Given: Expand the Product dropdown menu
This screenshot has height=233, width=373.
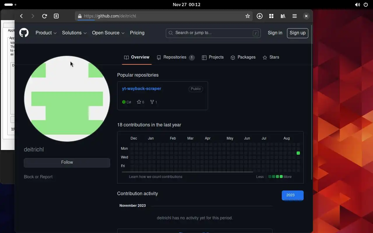Looking at the screenshot, I should [x=46, y=33].
